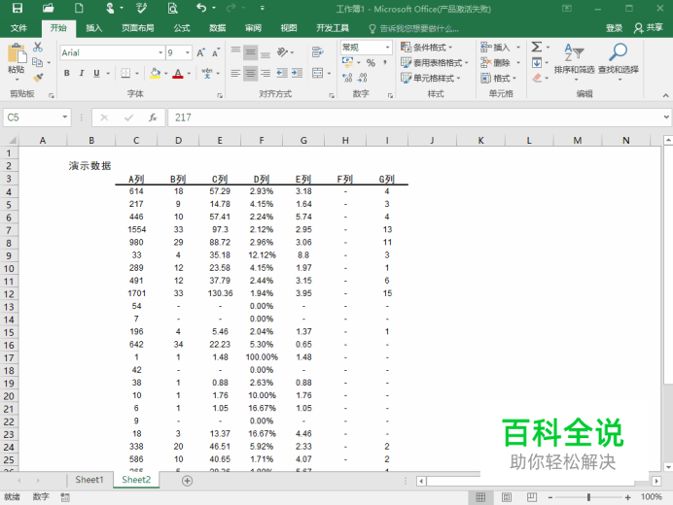
Task: Open the Arial font name dropdown
Action: (160, 52)
